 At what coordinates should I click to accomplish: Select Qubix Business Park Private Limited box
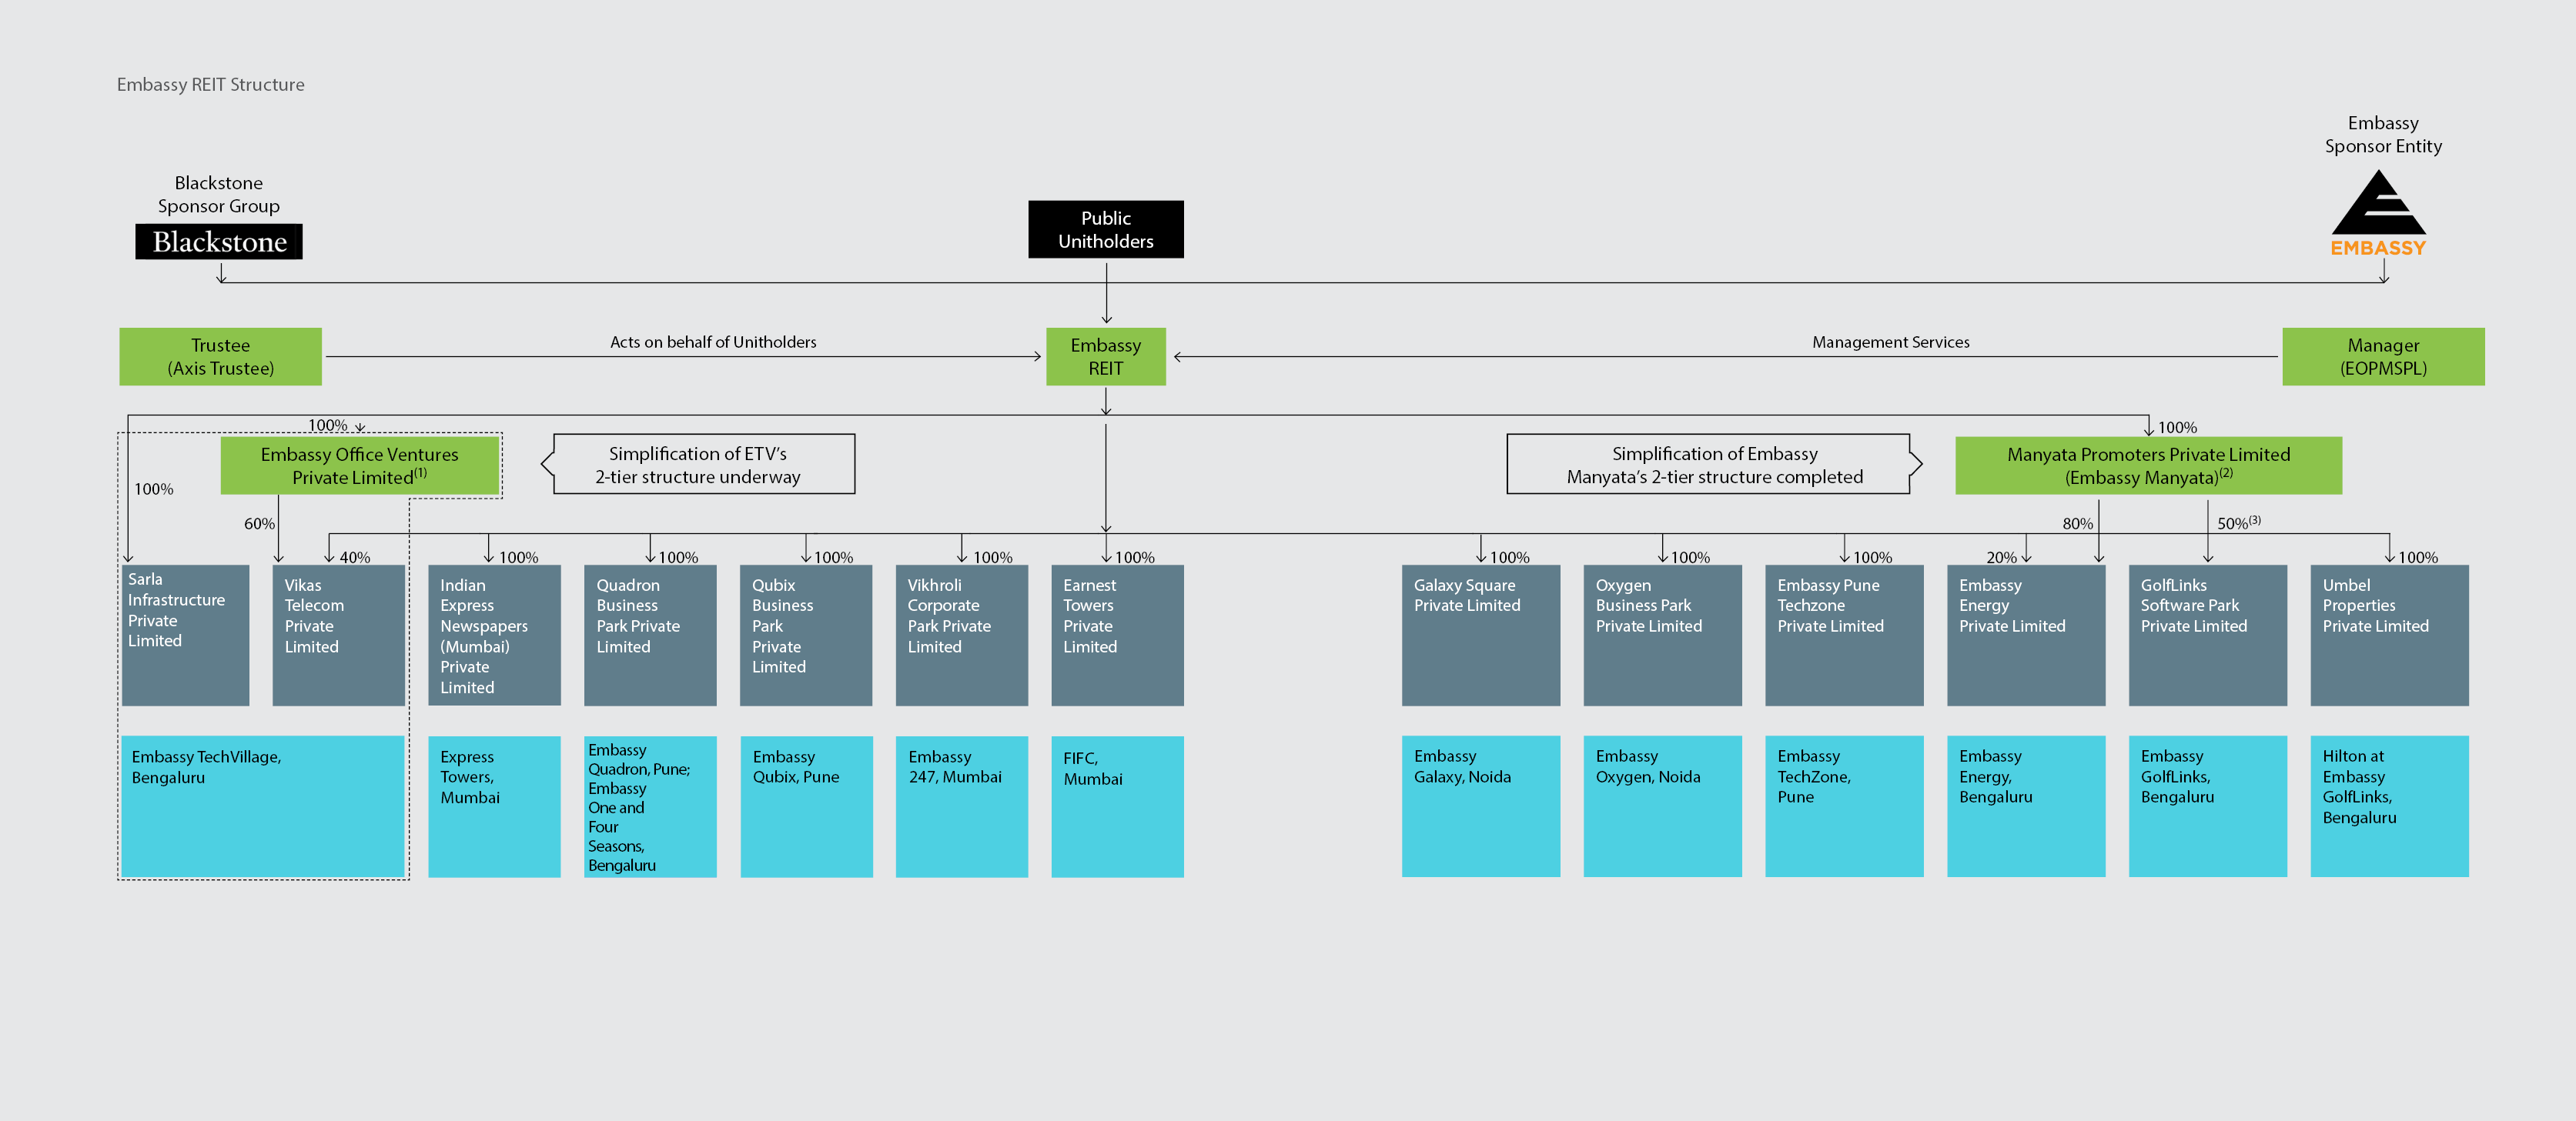click(806, 636)
